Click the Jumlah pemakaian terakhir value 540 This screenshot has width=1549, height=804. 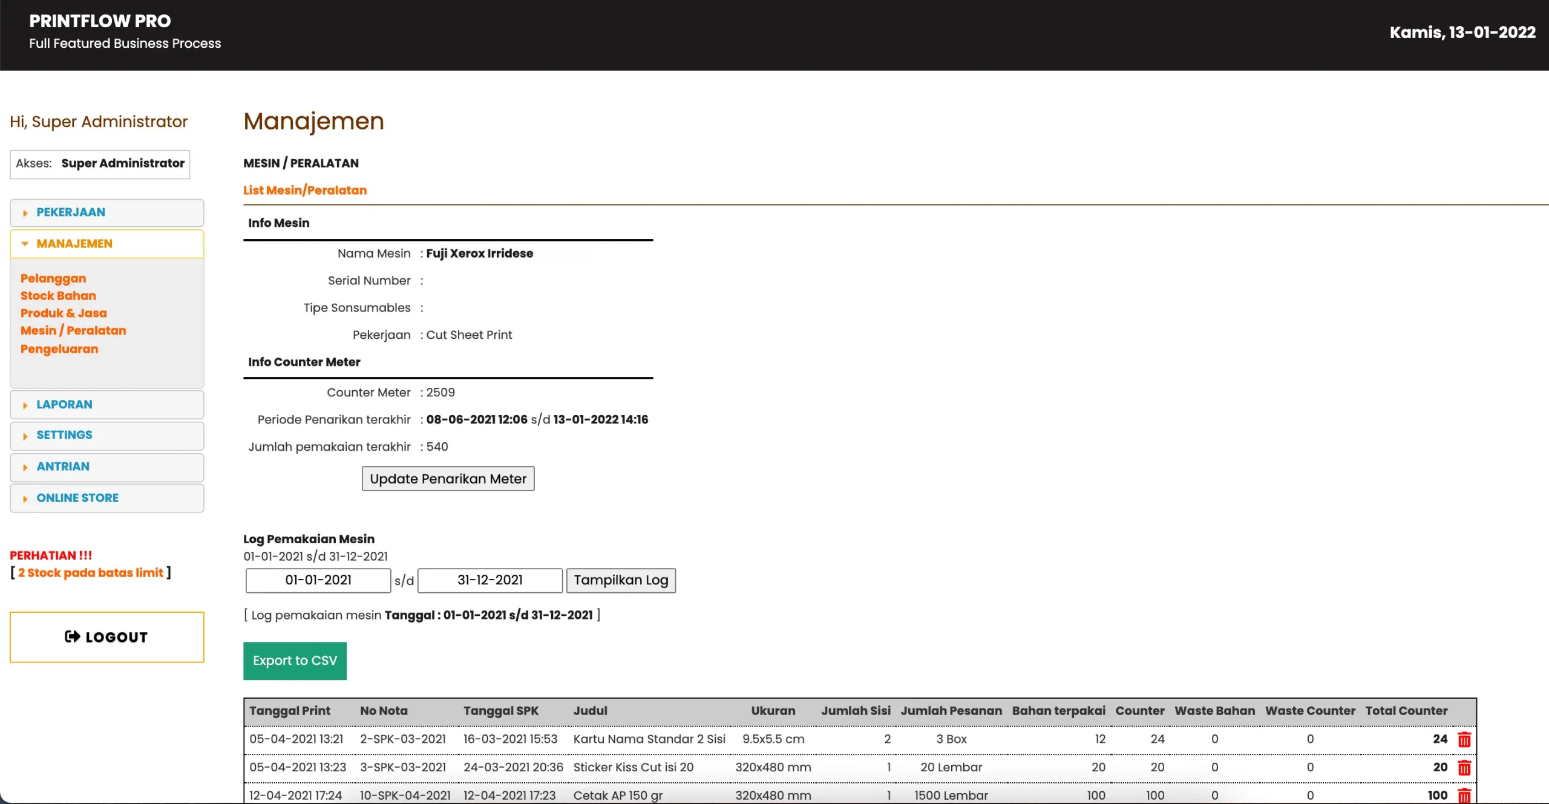437,447
